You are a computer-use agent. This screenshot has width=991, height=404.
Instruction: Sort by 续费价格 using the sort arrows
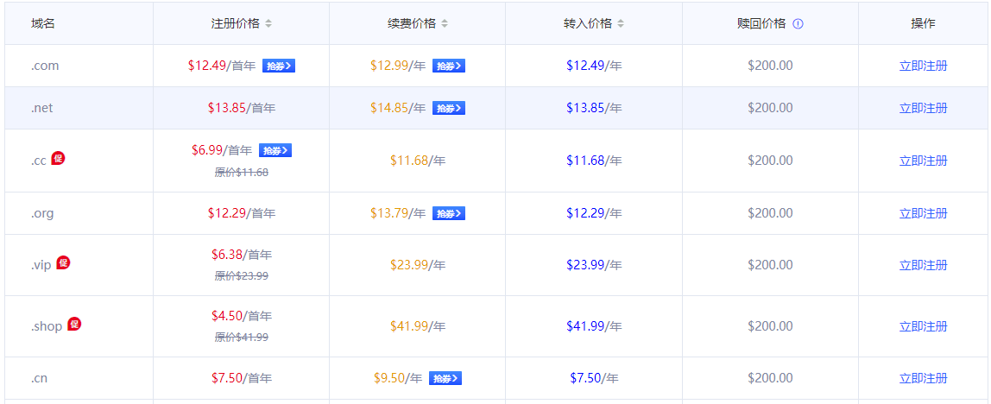[x=445, y=23]
